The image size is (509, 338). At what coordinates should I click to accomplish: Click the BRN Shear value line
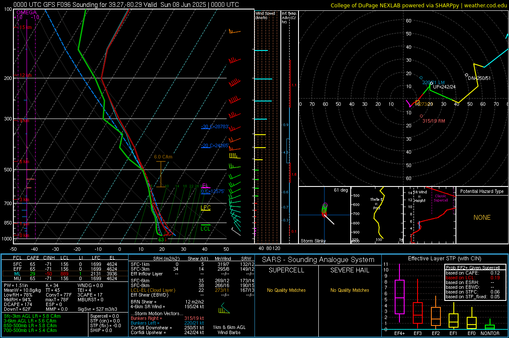(167, 302)
